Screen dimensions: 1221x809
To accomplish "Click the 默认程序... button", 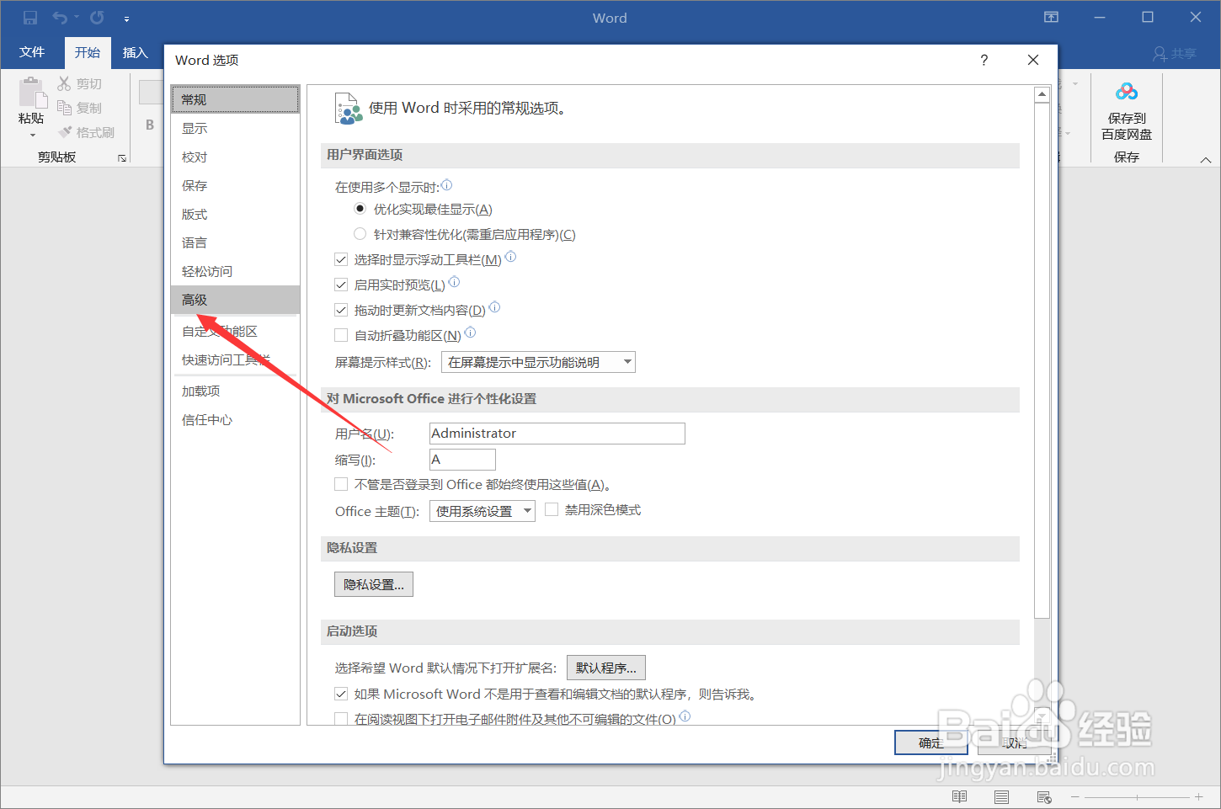I will (x=606, y=668).
